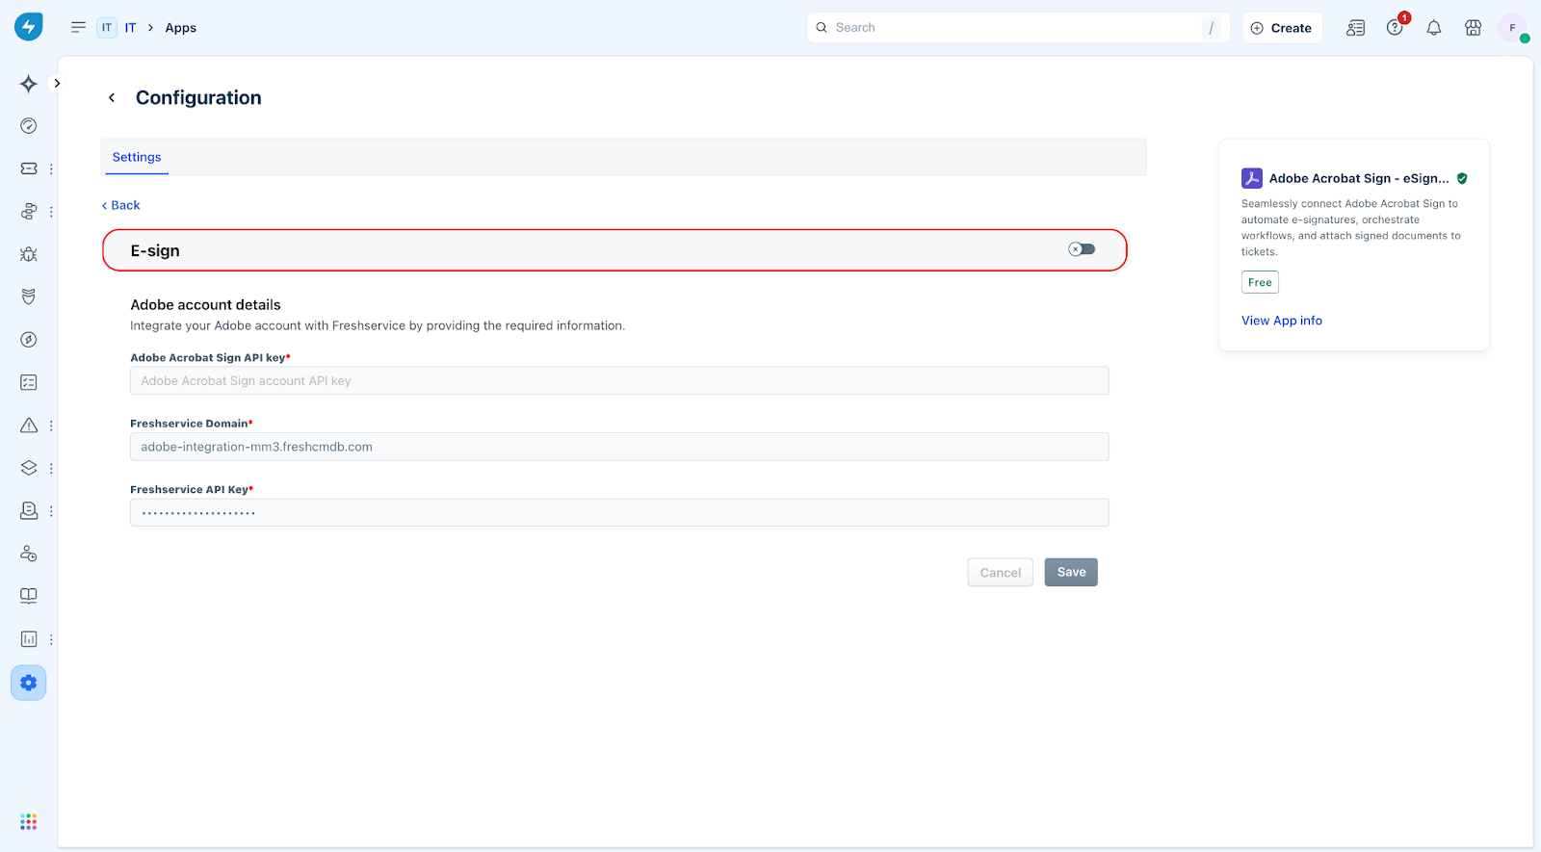Click the Adobe Acrobat Sign API key field
This screenshot has height=852, width=1541.
(619, 380)
